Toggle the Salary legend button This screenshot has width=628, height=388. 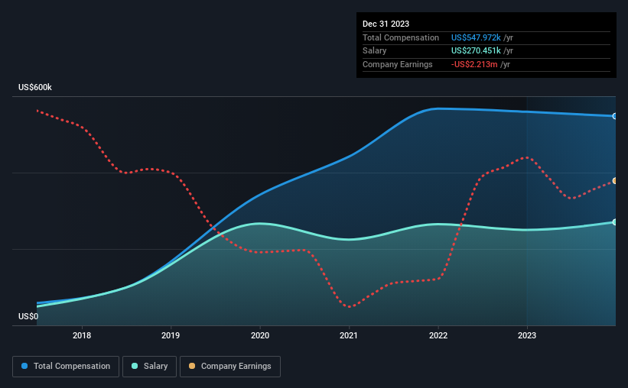coord(149,367)
